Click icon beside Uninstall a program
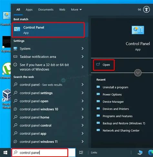153x157 pixels. [98, 87]
